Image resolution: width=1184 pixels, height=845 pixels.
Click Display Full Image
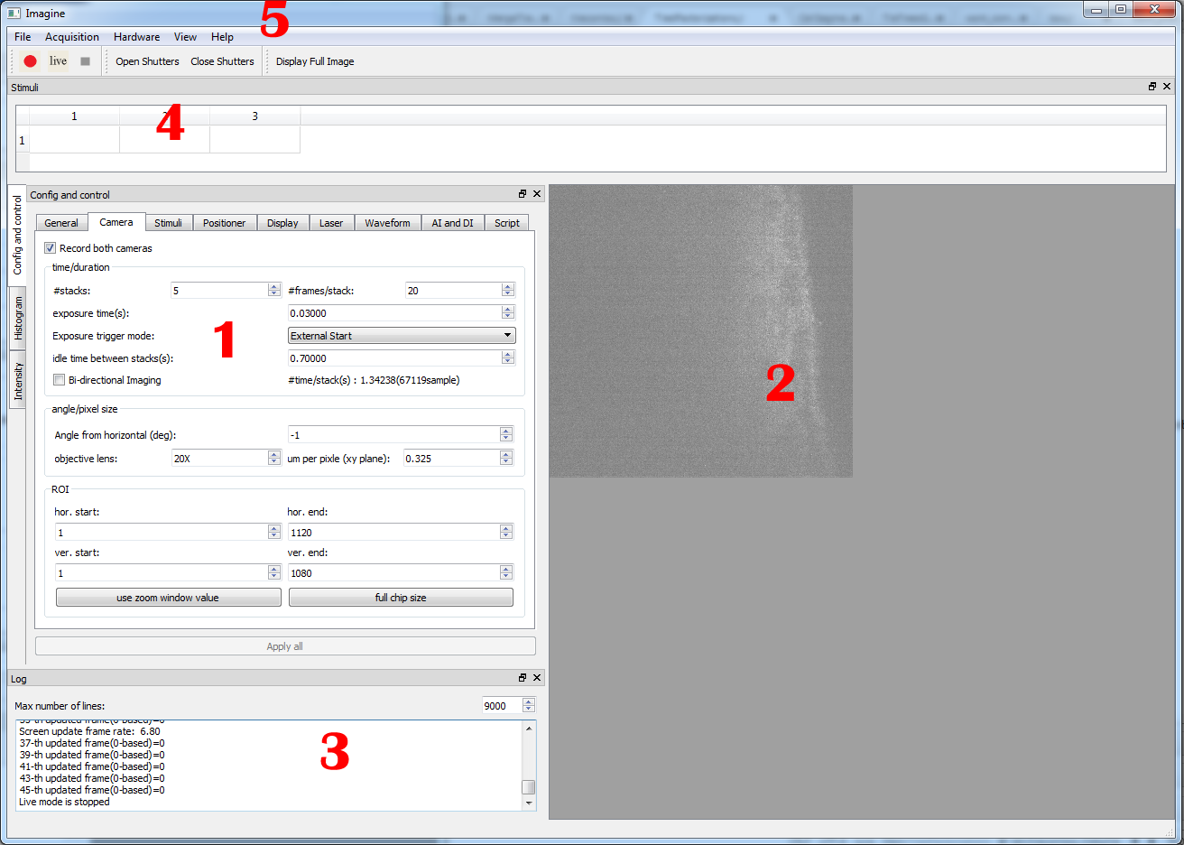tap(315, 61)
